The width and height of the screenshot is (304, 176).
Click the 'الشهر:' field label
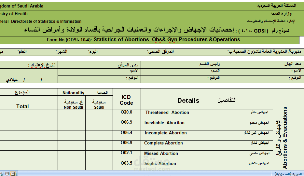click(62, 51)
